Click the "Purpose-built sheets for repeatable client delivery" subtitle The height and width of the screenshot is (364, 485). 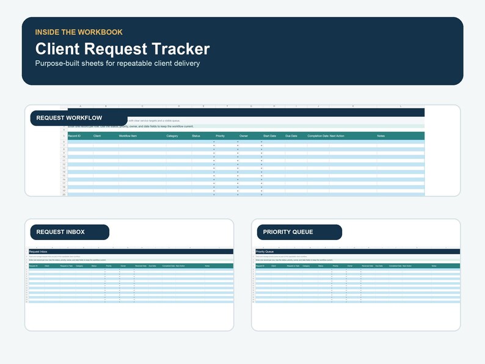point(117,64)
